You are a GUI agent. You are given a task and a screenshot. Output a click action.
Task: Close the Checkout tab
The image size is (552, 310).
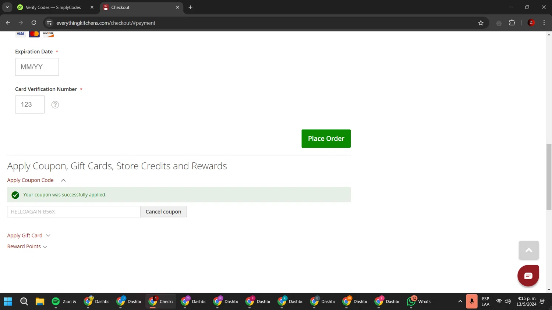tap(177, 7)
